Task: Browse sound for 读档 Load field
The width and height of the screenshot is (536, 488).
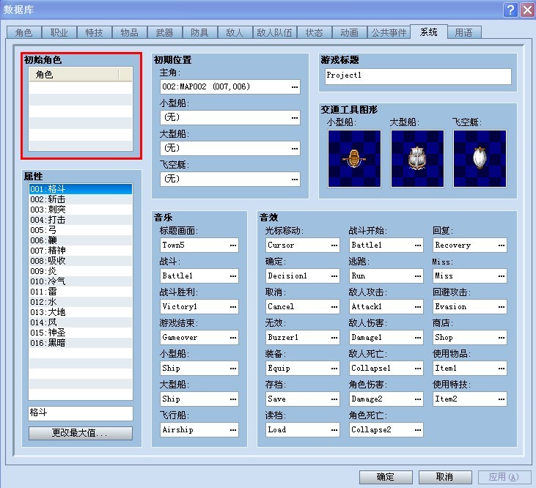Action: (x=334, y=430)
